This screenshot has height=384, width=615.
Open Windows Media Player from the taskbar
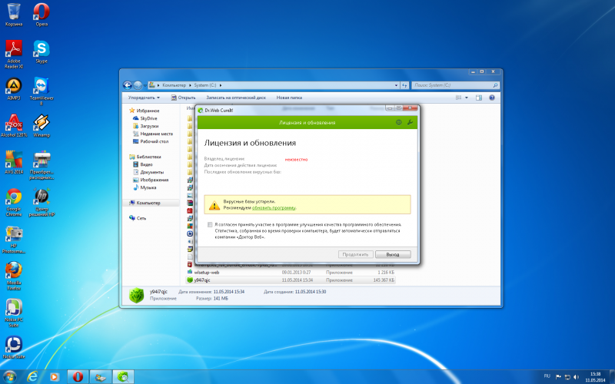pos(55,377)
